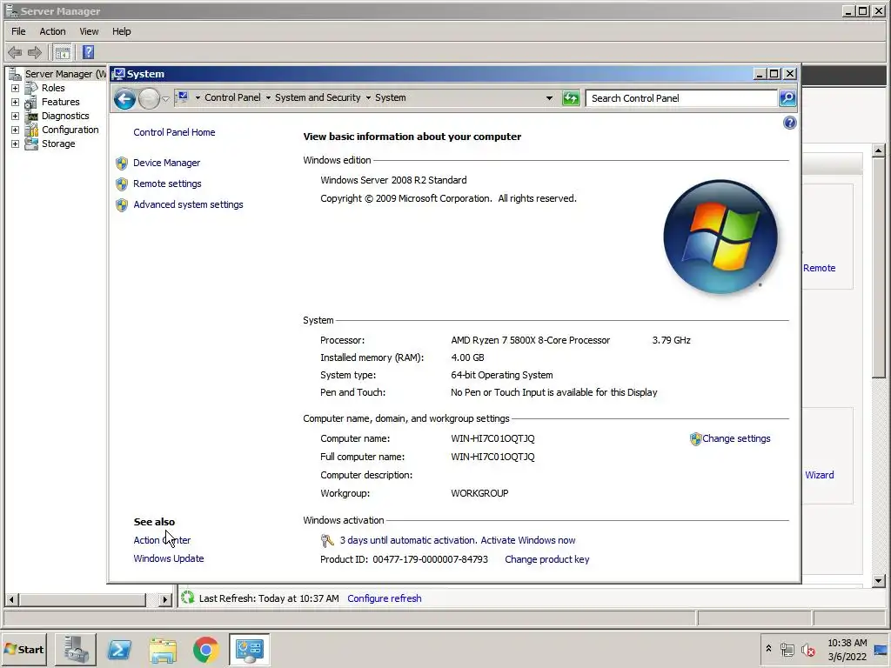This screenshot has width=891, height=668.
Task: Open recent pages dropdown next to forward button
Action: (165, 99)
